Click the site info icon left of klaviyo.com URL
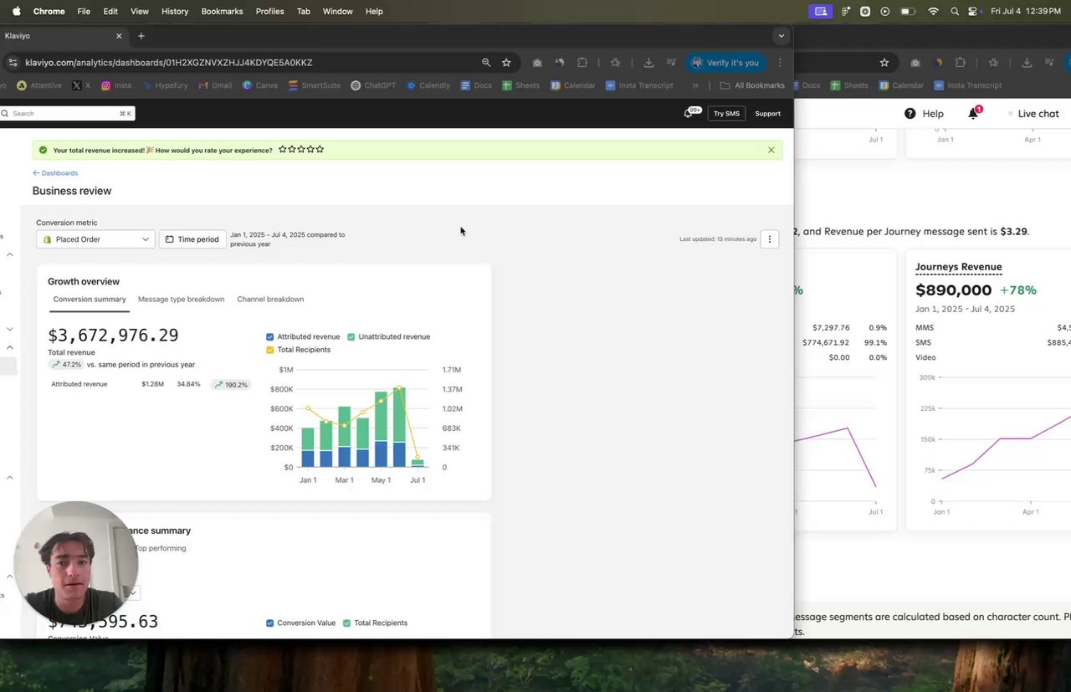 point(12,63)
